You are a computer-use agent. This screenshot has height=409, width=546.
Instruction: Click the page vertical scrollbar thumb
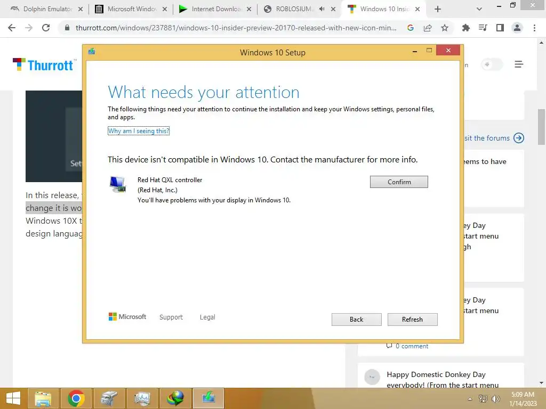541,127
